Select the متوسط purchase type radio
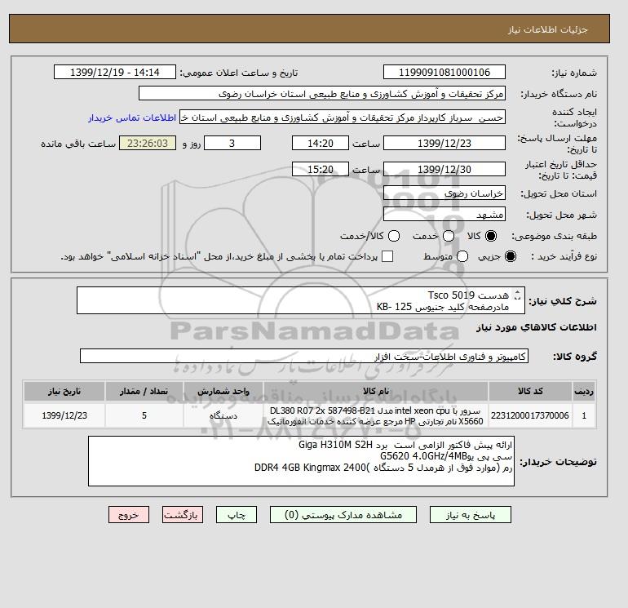628x608 pixels. (462, 256)
